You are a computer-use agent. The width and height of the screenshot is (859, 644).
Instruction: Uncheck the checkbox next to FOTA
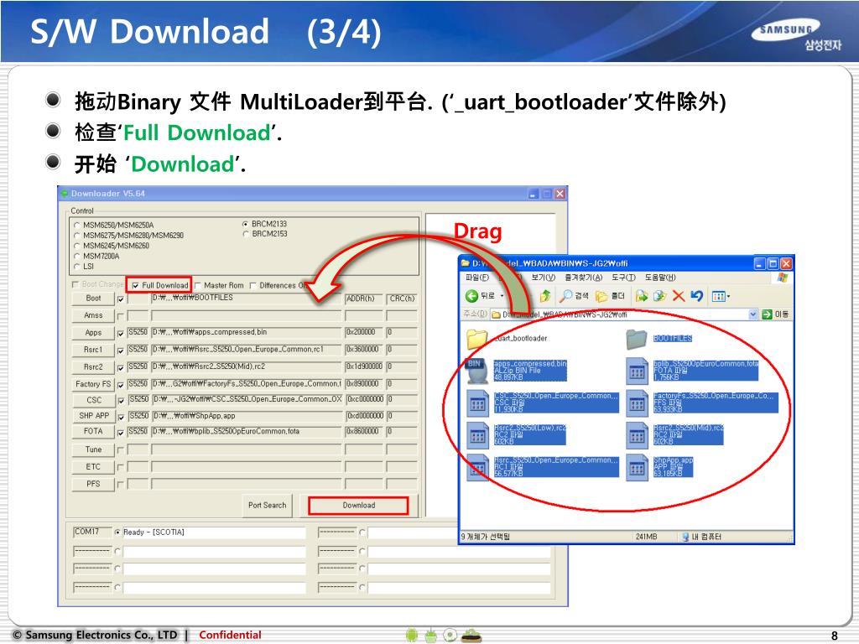point(121,433)
